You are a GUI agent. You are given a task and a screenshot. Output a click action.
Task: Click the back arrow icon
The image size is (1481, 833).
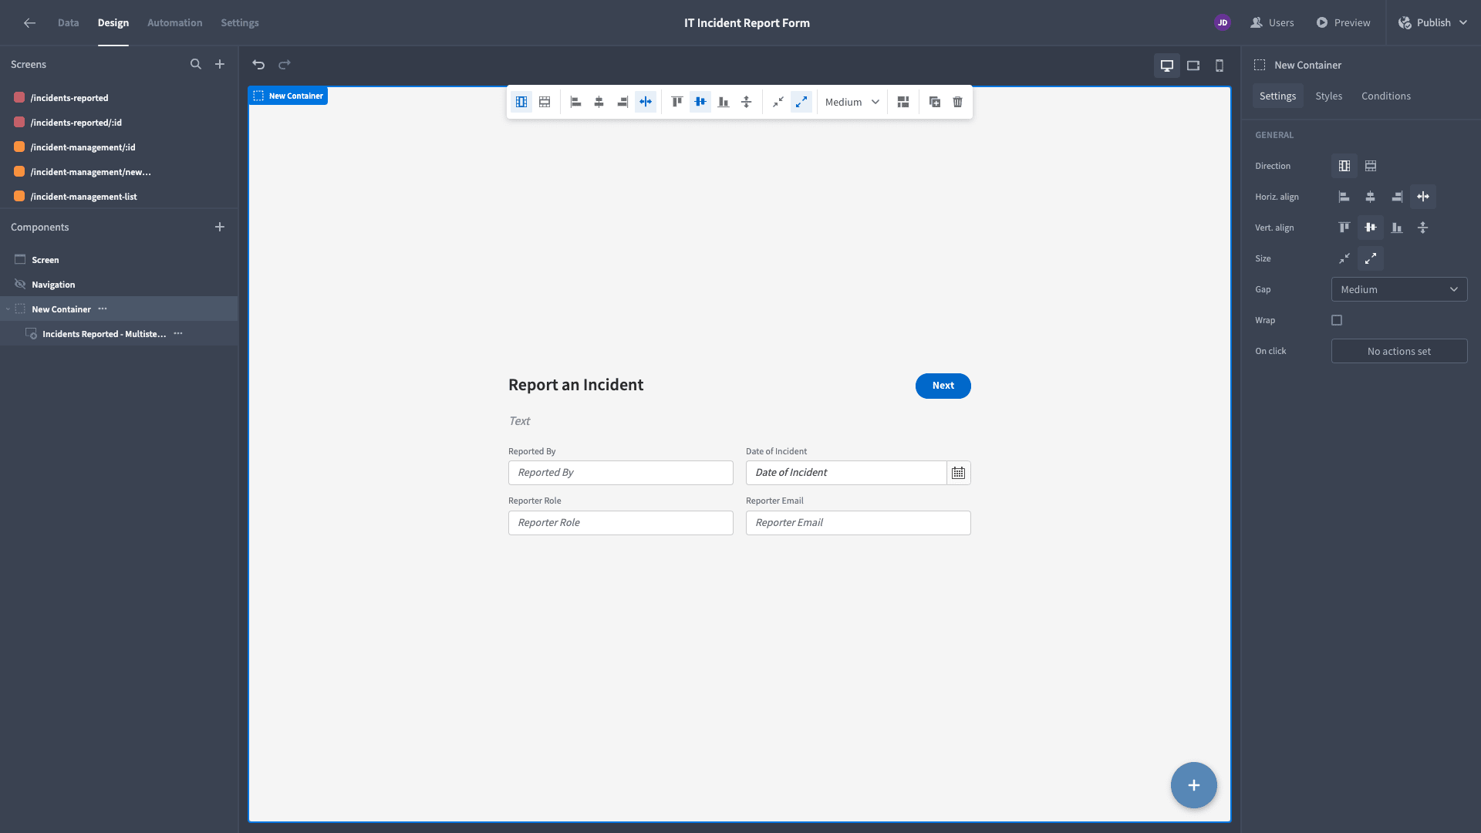(x=29, y=23)
